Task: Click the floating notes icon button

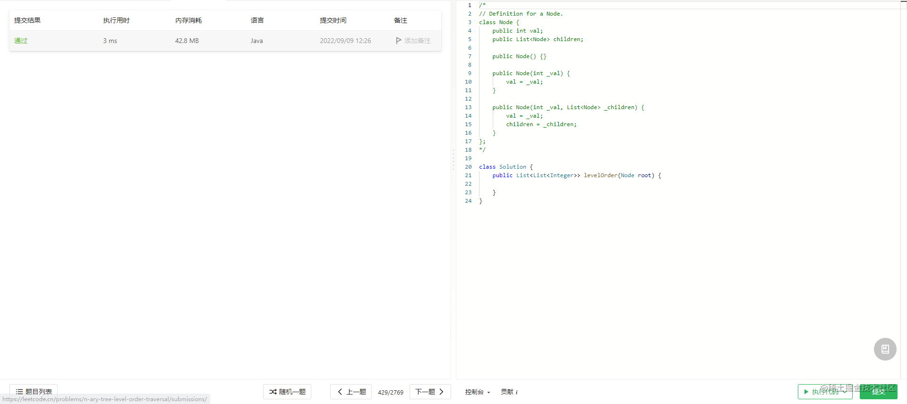Action: (x=885, y=349)
